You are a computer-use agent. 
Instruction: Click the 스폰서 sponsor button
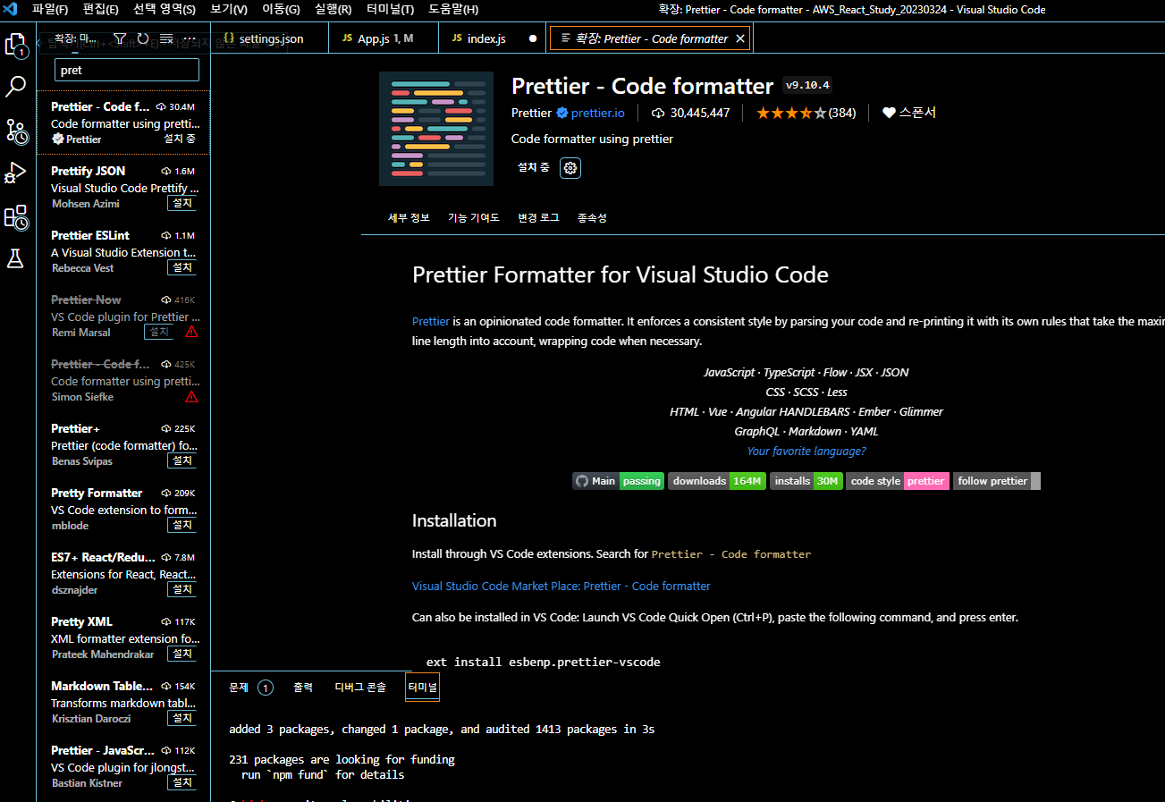click(x=909, y=113)
